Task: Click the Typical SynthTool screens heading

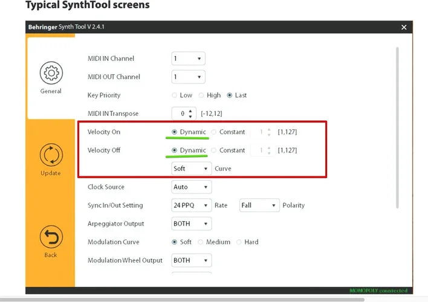Action: pyautogui.click(x=88, y=5)
